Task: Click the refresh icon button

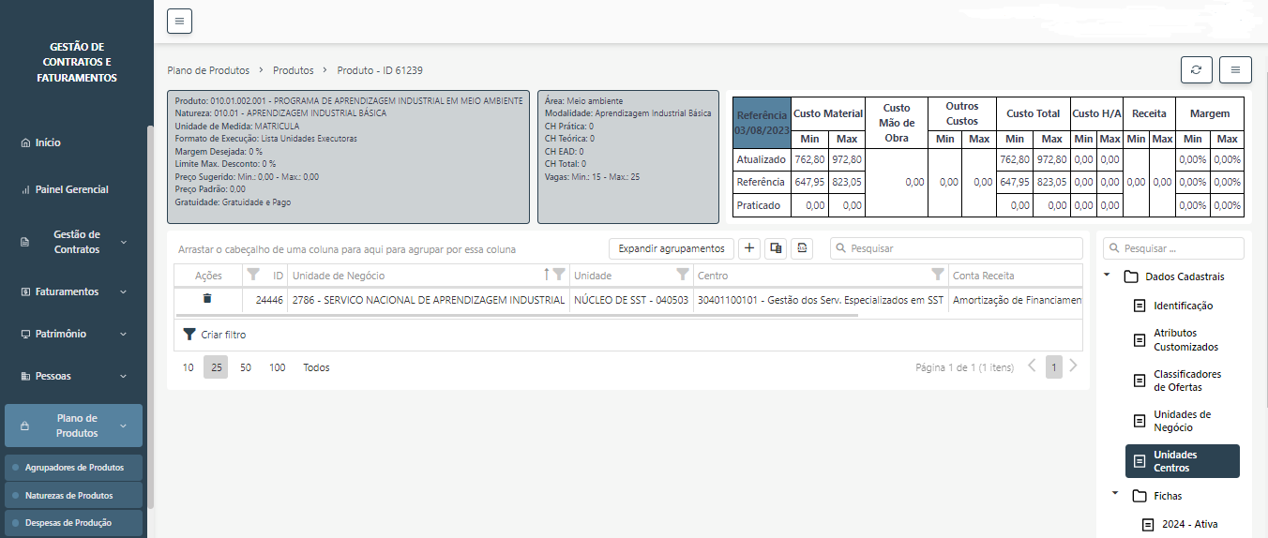Action: [1196, 70]
